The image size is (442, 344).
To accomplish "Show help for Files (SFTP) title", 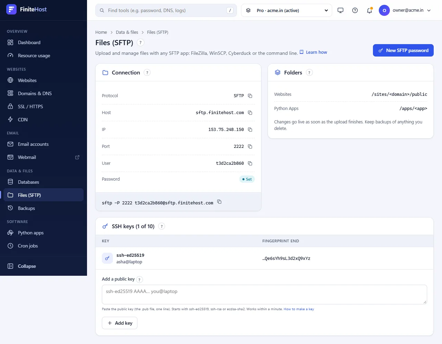I will coord(141,42).
